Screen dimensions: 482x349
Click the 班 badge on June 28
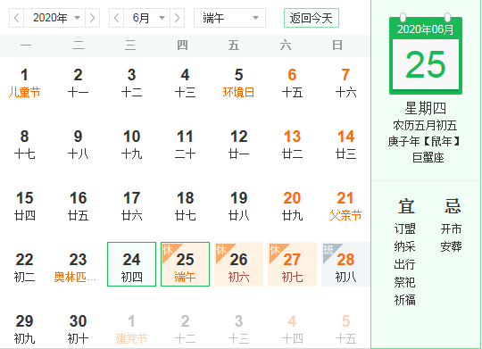(328, 250)
